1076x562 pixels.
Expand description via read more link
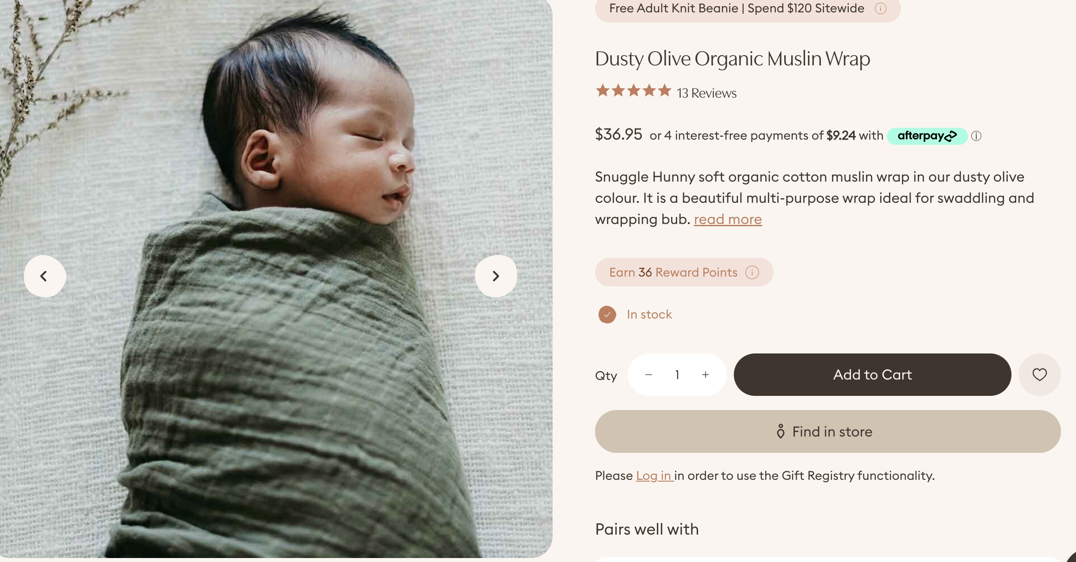point(728,219)
